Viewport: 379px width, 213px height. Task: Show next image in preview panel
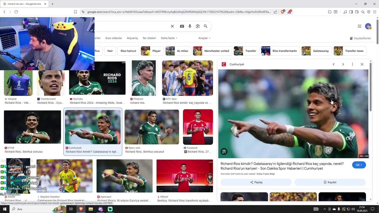pyautogui.click(x=343, y=64)
